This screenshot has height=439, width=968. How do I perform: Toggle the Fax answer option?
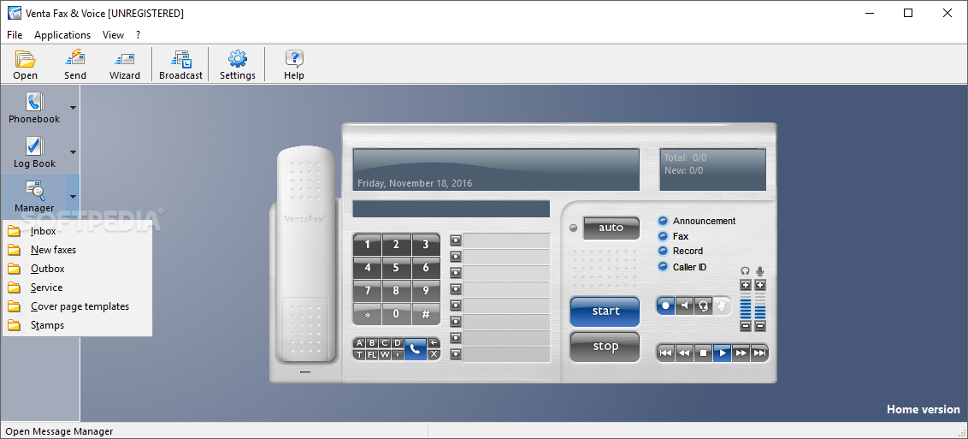(664, 236)
